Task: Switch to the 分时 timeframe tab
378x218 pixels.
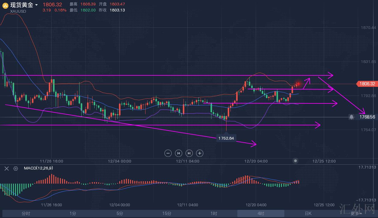Action: (26, 213)
